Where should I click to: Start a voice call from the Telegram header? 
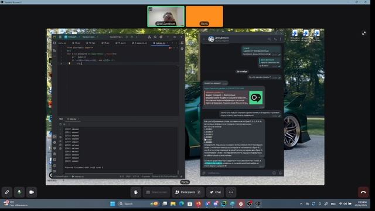[275, 39]
